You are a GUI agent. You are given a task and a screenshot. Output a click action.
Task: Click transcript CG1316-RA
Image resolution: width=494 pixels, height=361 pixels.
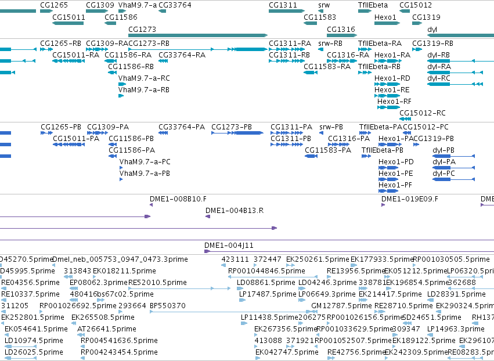(348, 55)
